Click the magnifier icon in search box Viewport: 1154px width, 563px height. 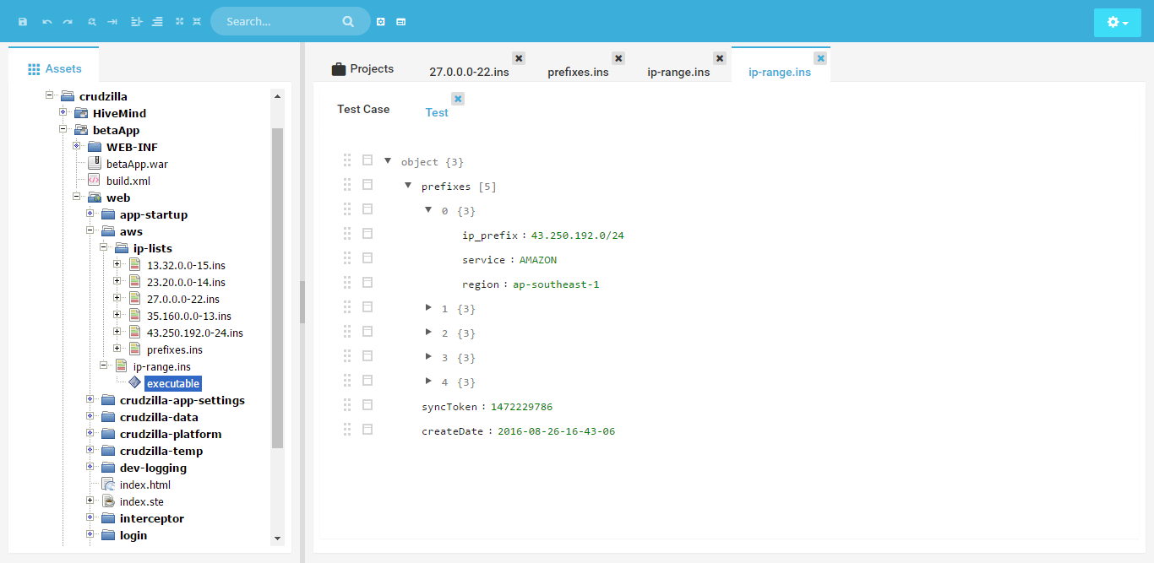348,22
